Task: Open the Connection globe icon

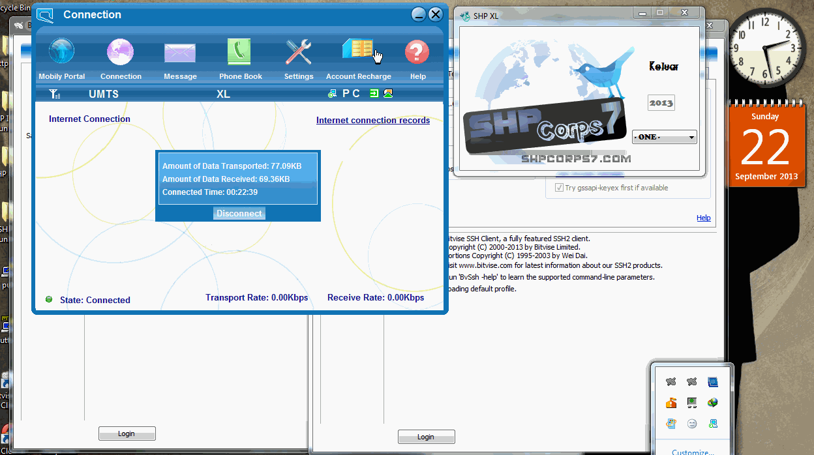Action: pyautogui.click(x=121, y=51)
